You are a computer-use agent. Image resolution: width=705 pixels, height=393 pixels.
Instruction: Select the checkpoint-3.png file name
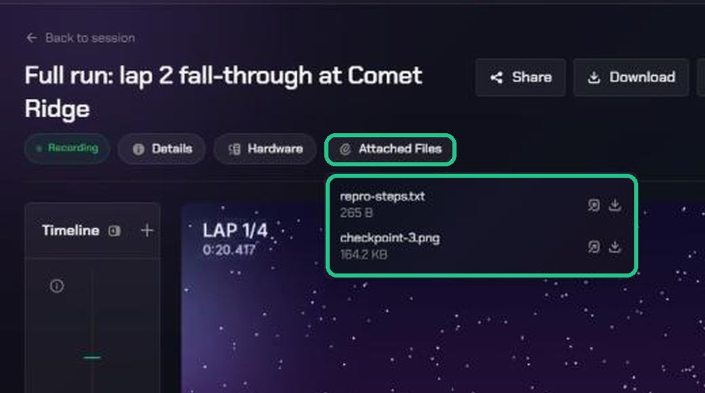(x=390, y=239)
